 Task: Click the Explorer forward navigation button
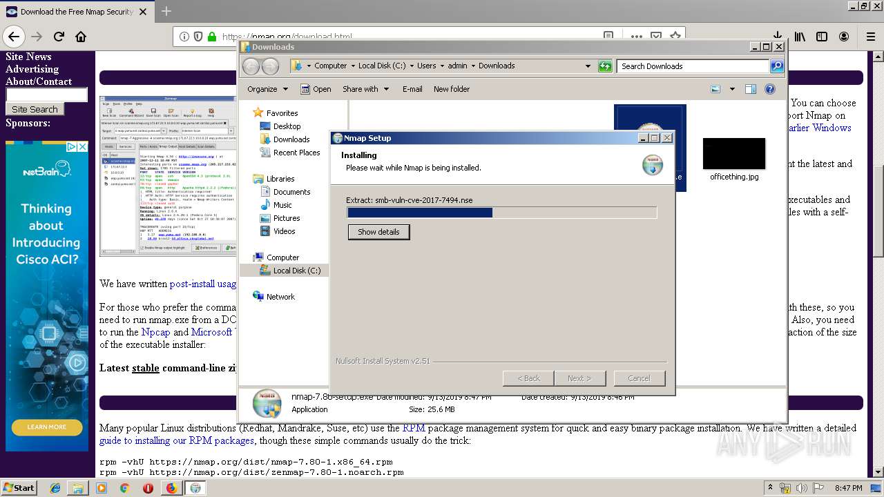(x=271, y=66)
